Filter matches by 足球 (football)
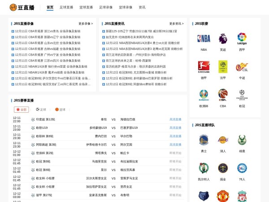 coord(40,110)
